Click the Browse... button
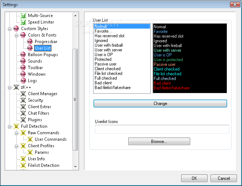This screenshot has width=242, height=186. click(159, 141)
